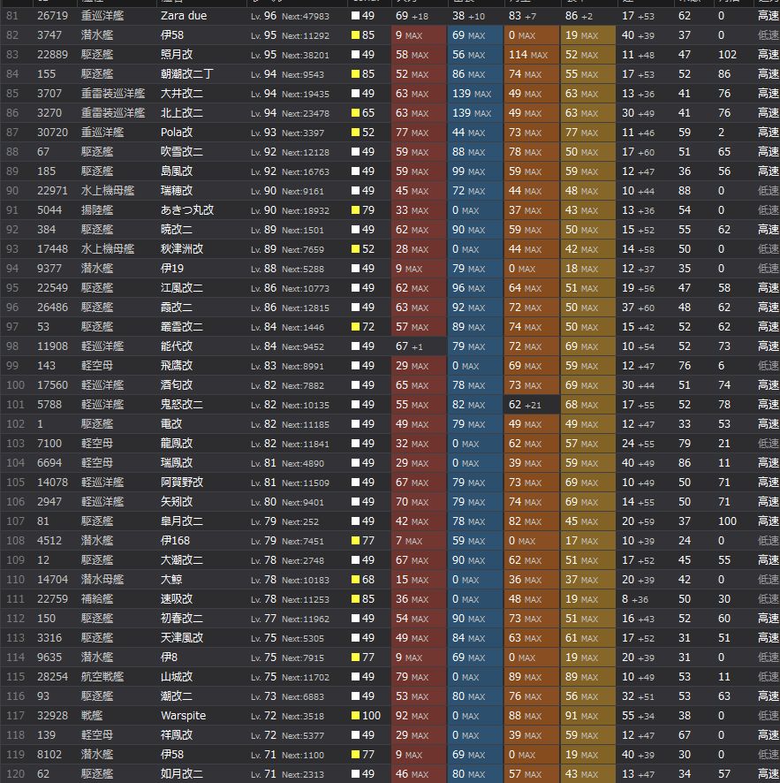
Task: Select ship name あきつ丸改
Action: (x=187, y=210)
